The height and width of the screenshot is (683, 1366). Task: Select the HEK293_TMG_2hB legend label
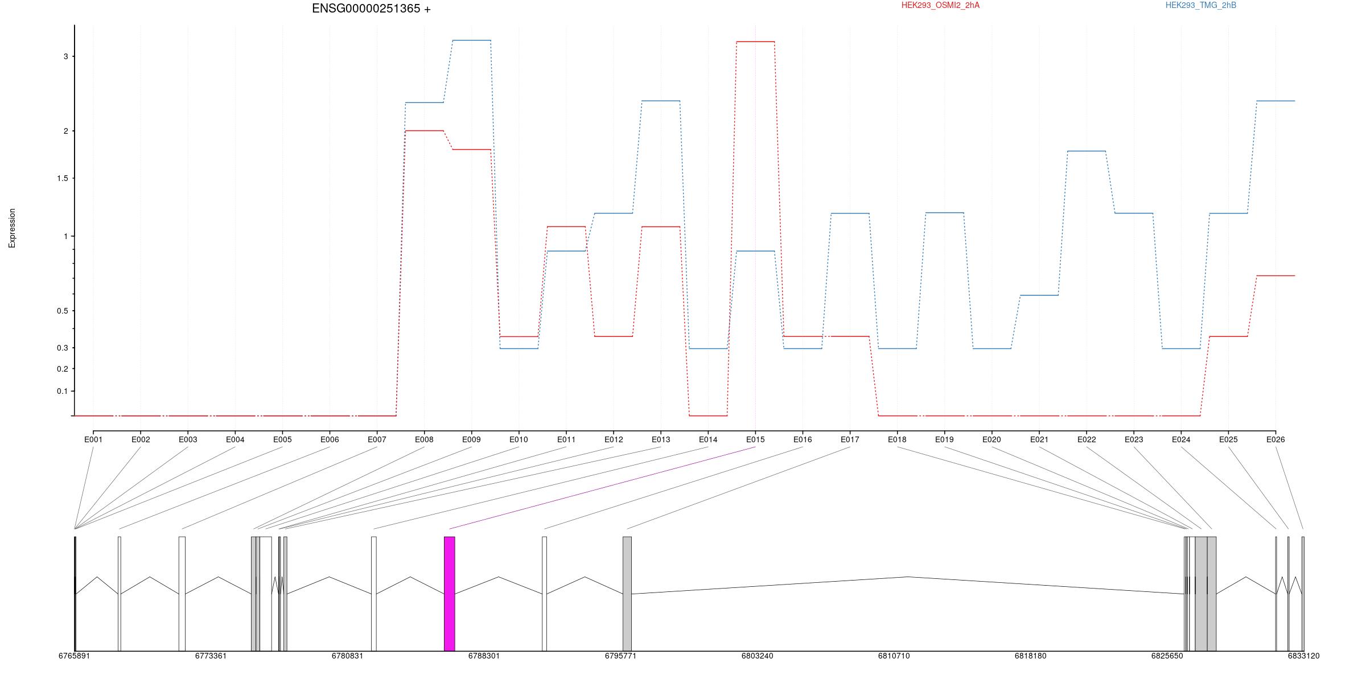[x=1201, y=5]
